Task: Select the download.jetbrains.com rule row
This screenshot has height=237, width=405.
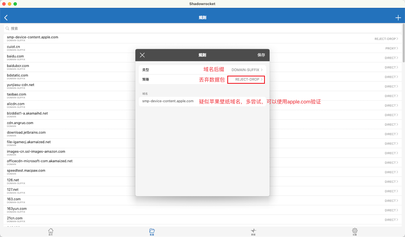Action: point(202,134)
